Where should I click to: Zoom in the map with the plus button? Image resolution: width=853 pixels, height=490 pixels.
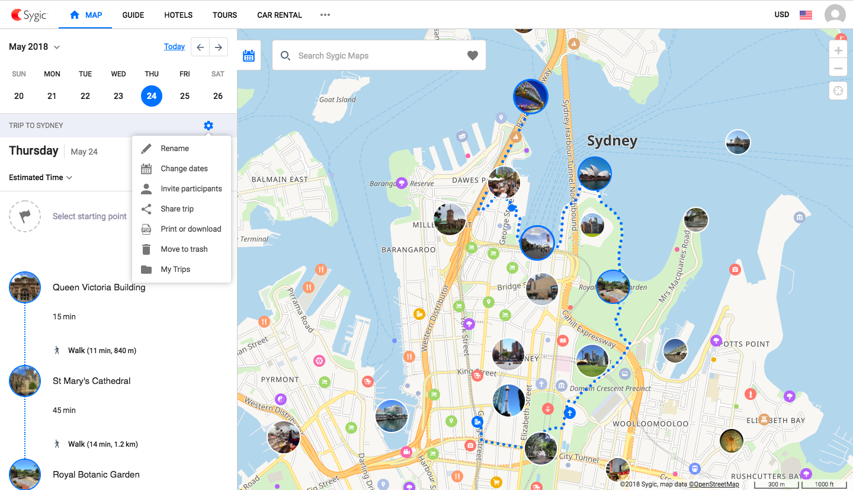[838, 51]
